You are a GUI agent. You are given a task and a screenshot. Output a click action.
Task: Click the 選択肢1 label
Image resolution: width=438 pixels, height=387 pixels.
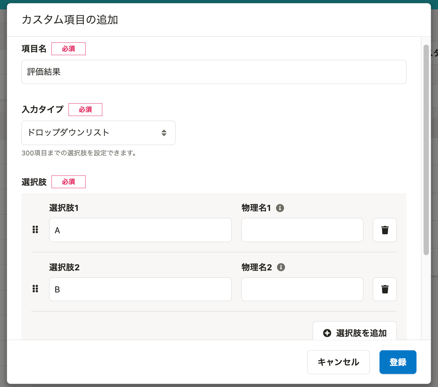[64, 208]
